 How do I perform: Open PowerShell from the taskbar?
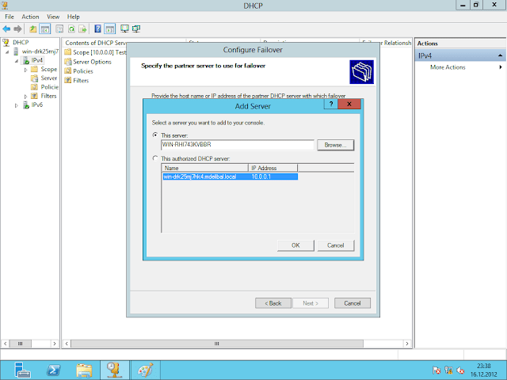pyautogui.click(x=51, y=369)
